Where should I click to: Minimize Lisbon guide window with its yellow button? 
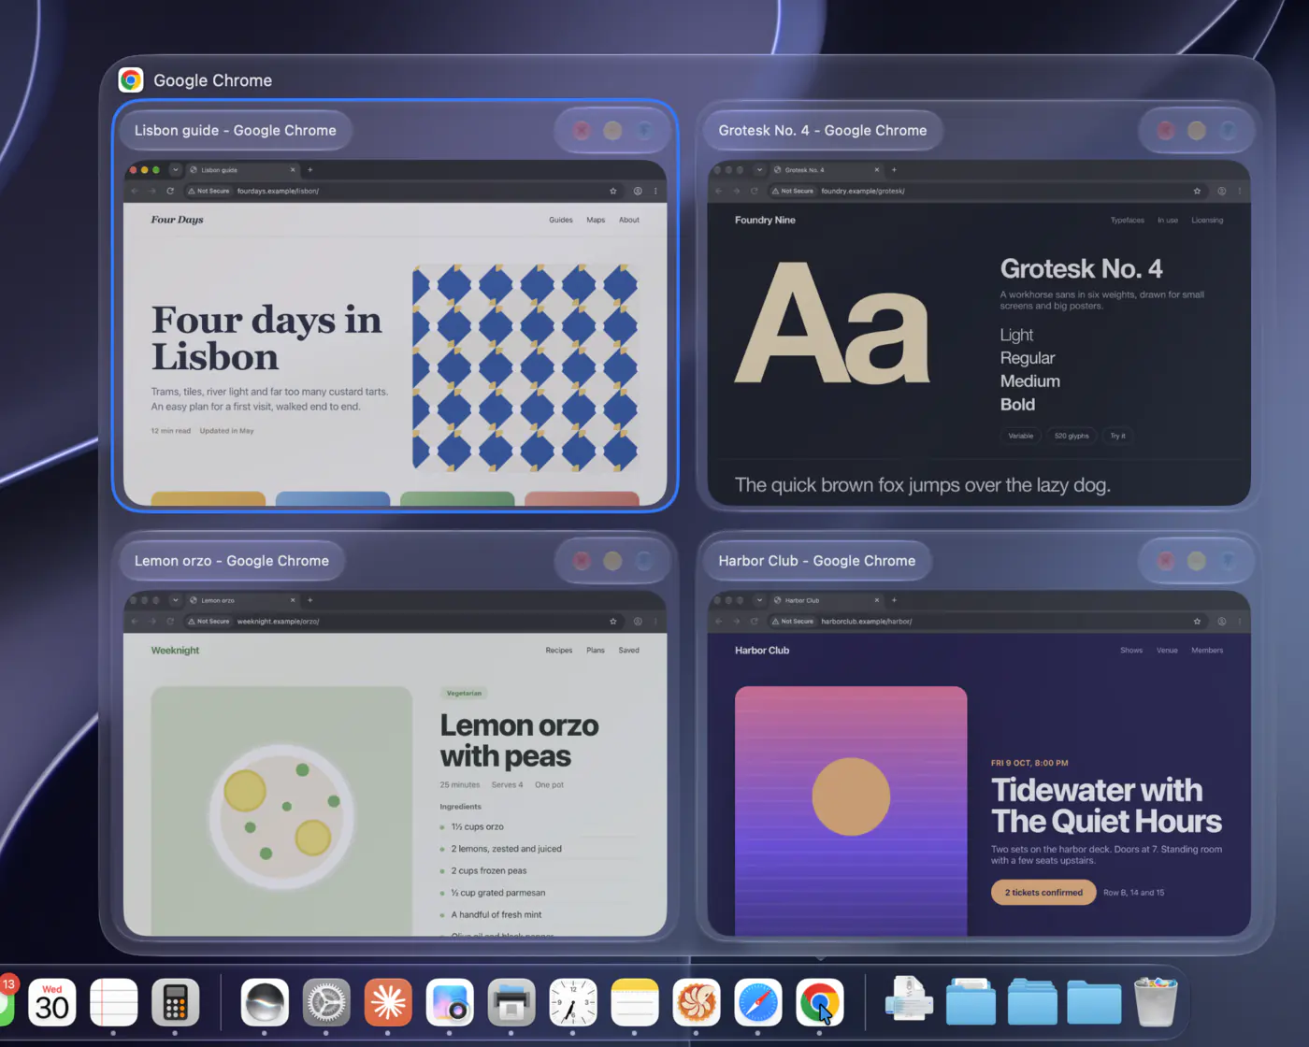pos(612,131)
